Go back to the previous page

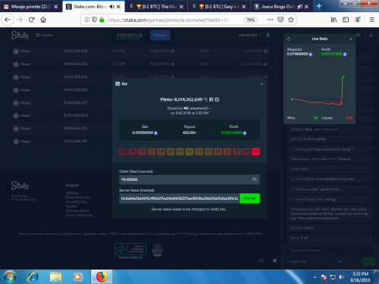click(x=8, y=20)
